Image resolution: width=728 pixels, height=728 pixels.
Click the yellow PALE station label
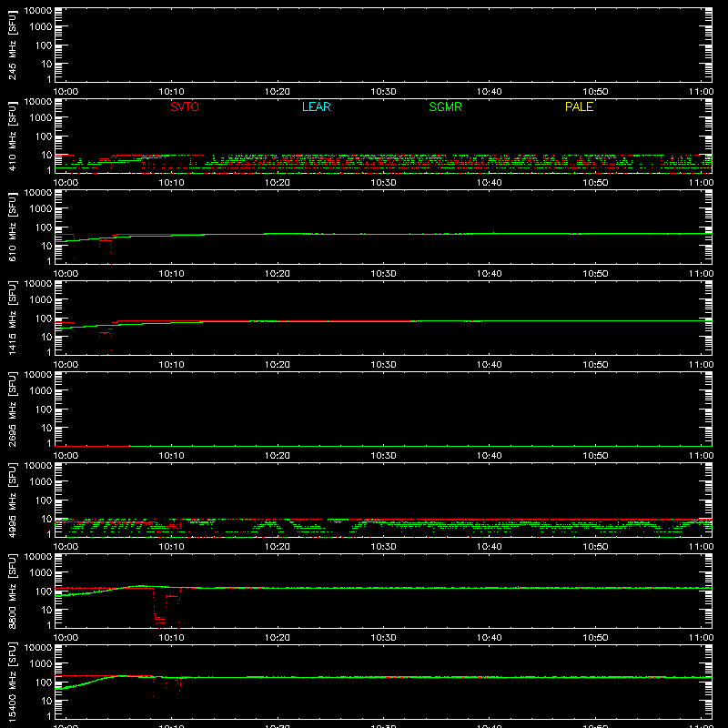tap(579, 106)
